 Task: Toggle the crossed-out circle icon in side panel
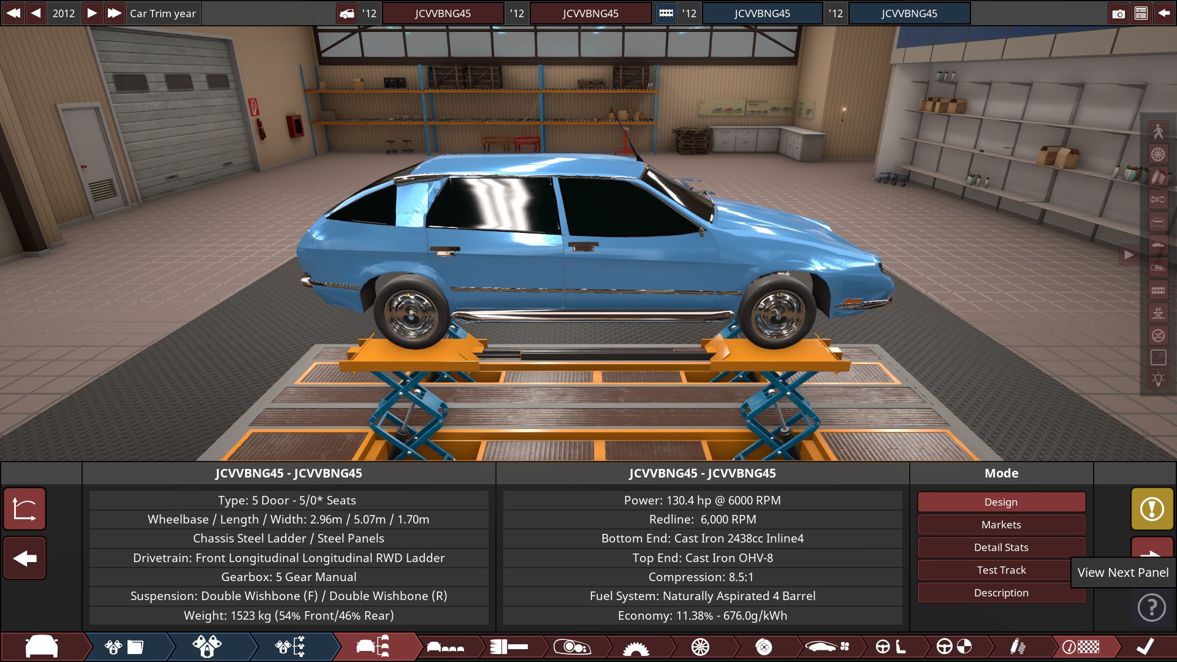coord(1158,335)
